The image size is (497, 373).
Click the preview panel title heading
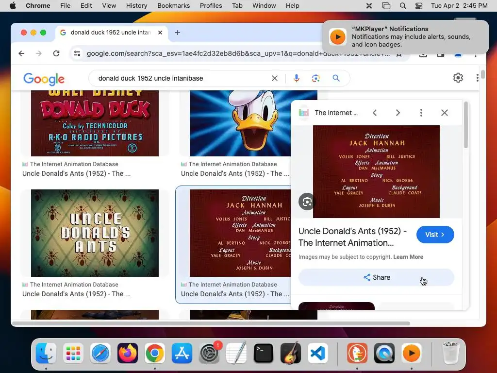pos(352,237)
